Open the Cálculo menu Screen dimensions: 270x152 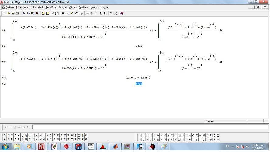coord(73,7)
